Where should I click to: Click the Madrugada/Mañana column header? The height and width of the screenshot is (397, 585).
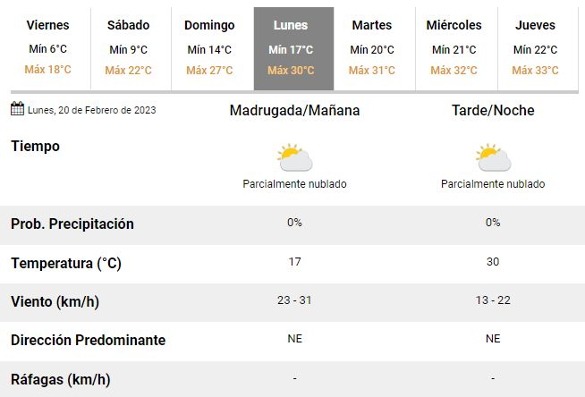pos(294,111)
